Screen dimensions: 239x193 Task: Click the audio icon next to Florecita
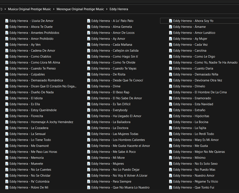[7, 116]
